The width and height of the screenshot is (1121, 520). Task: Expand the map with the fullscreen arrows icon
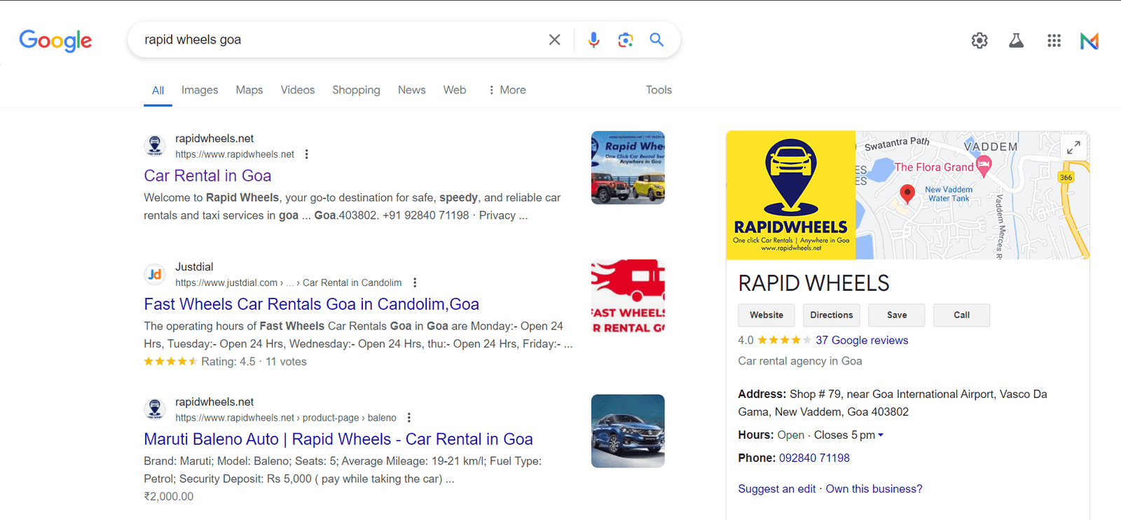tap(1073, 147)
